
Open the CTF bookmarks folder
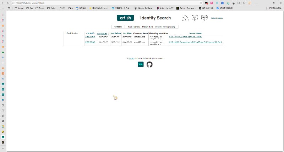pyautogui.click(x=62, y=8)
